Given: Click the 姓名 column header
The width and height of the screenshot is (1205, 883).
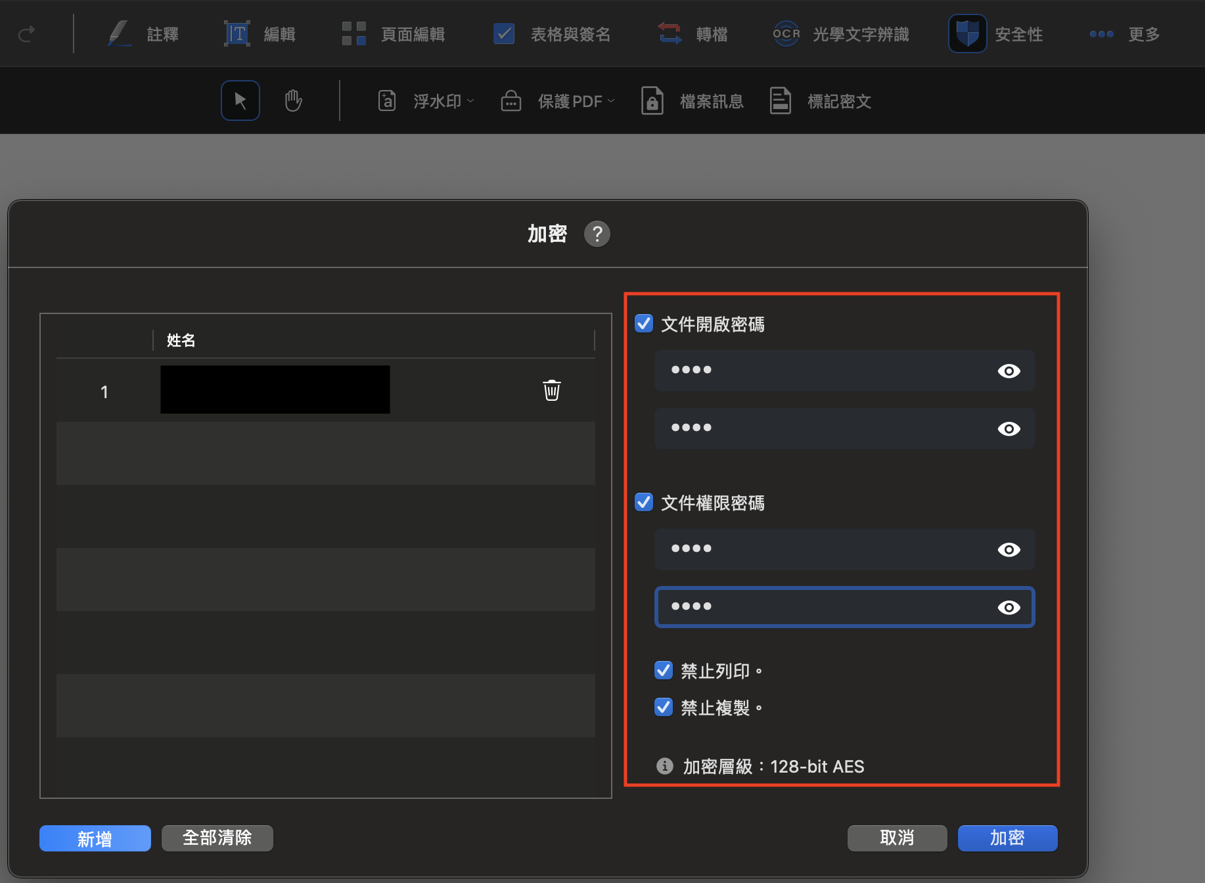Looking at the screenshot, I should [181, 340].
